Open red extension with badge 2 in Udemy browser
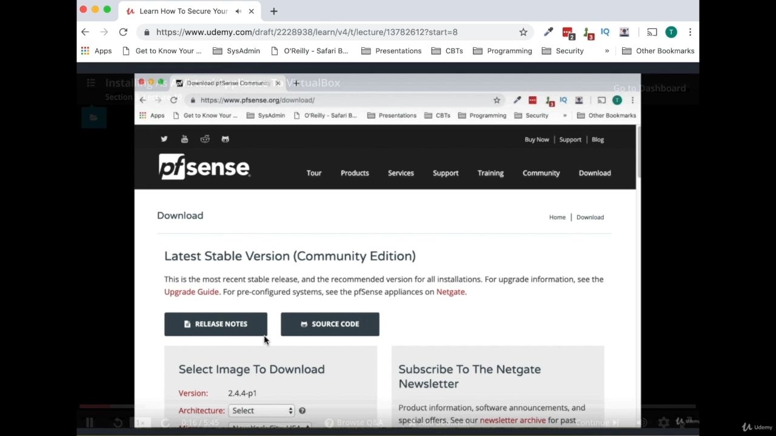The image size is (776, 436). (x=568, y=33)
